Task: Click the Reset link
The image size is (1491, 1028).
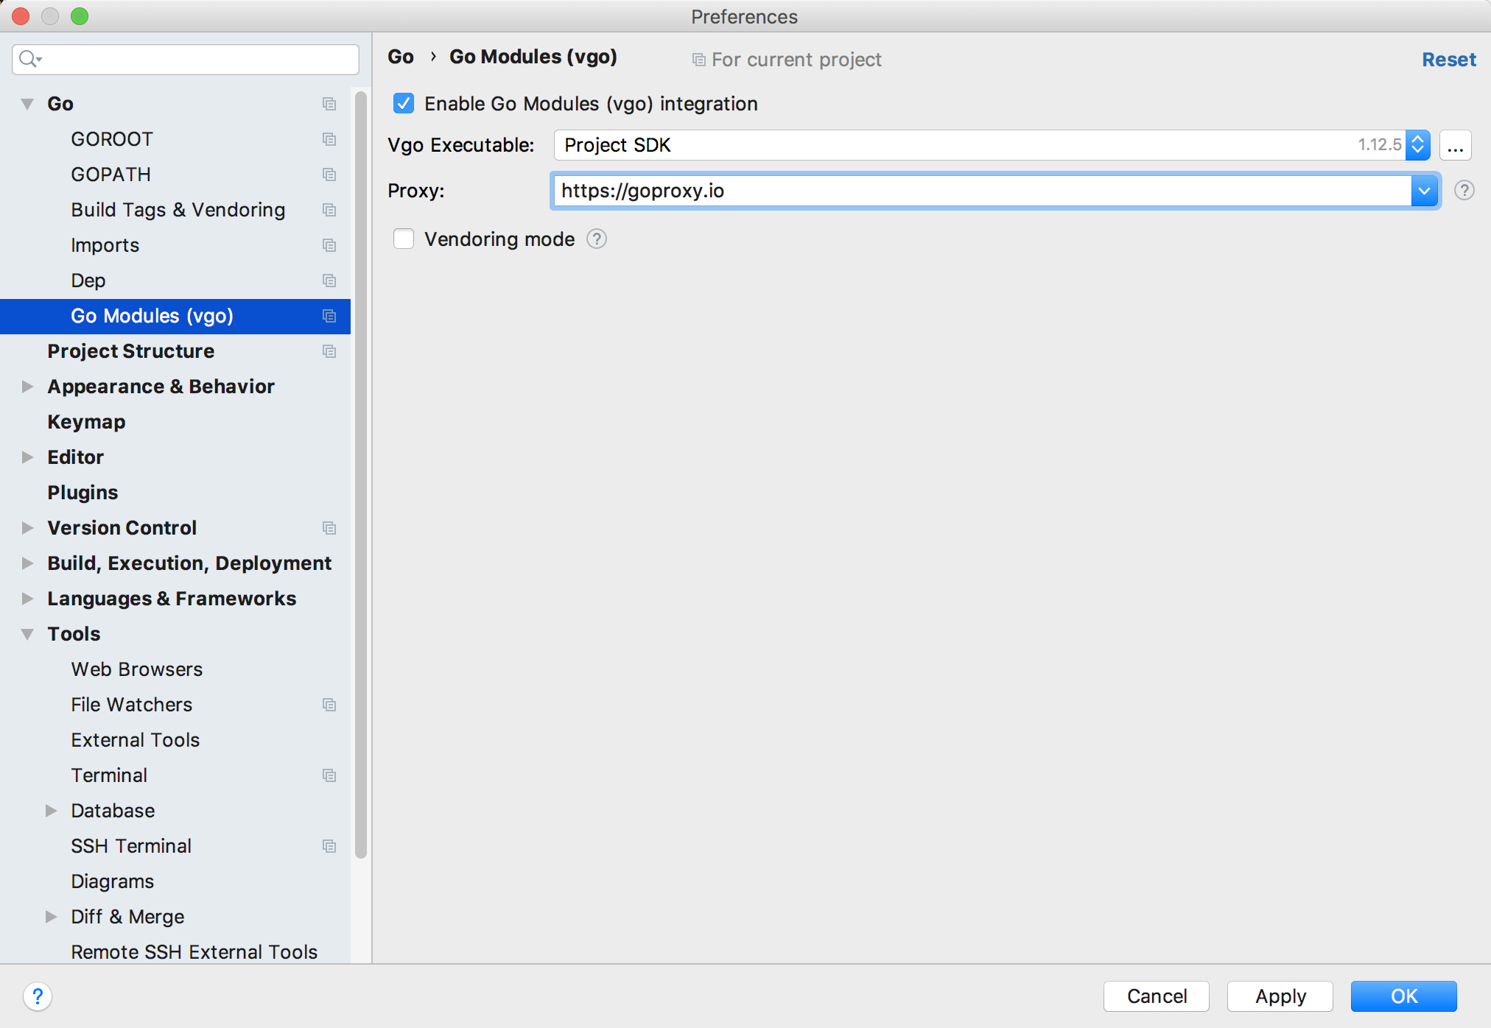Action: pyautogui.click(x=1448, y=60)
